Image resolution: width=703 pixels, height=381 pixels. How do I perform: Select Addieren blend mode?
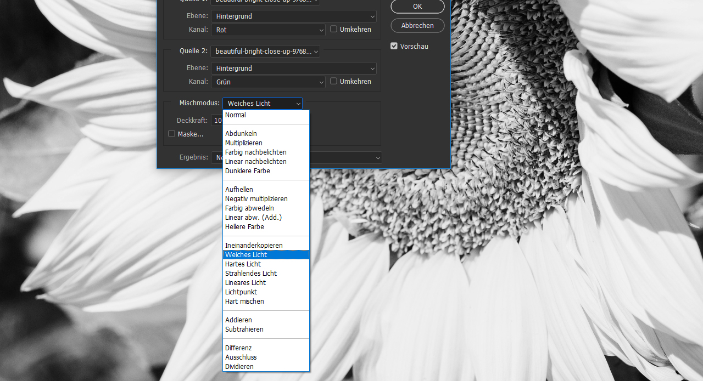pos(266,320)
